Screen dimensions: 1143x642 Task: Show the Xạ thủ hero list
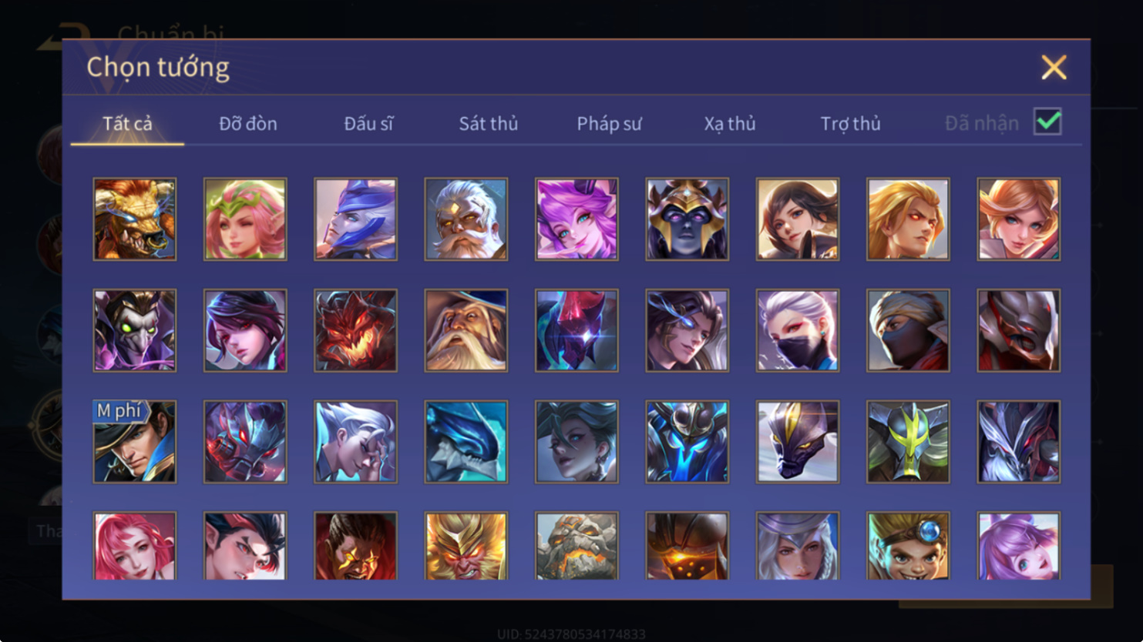tap(730, 123)
